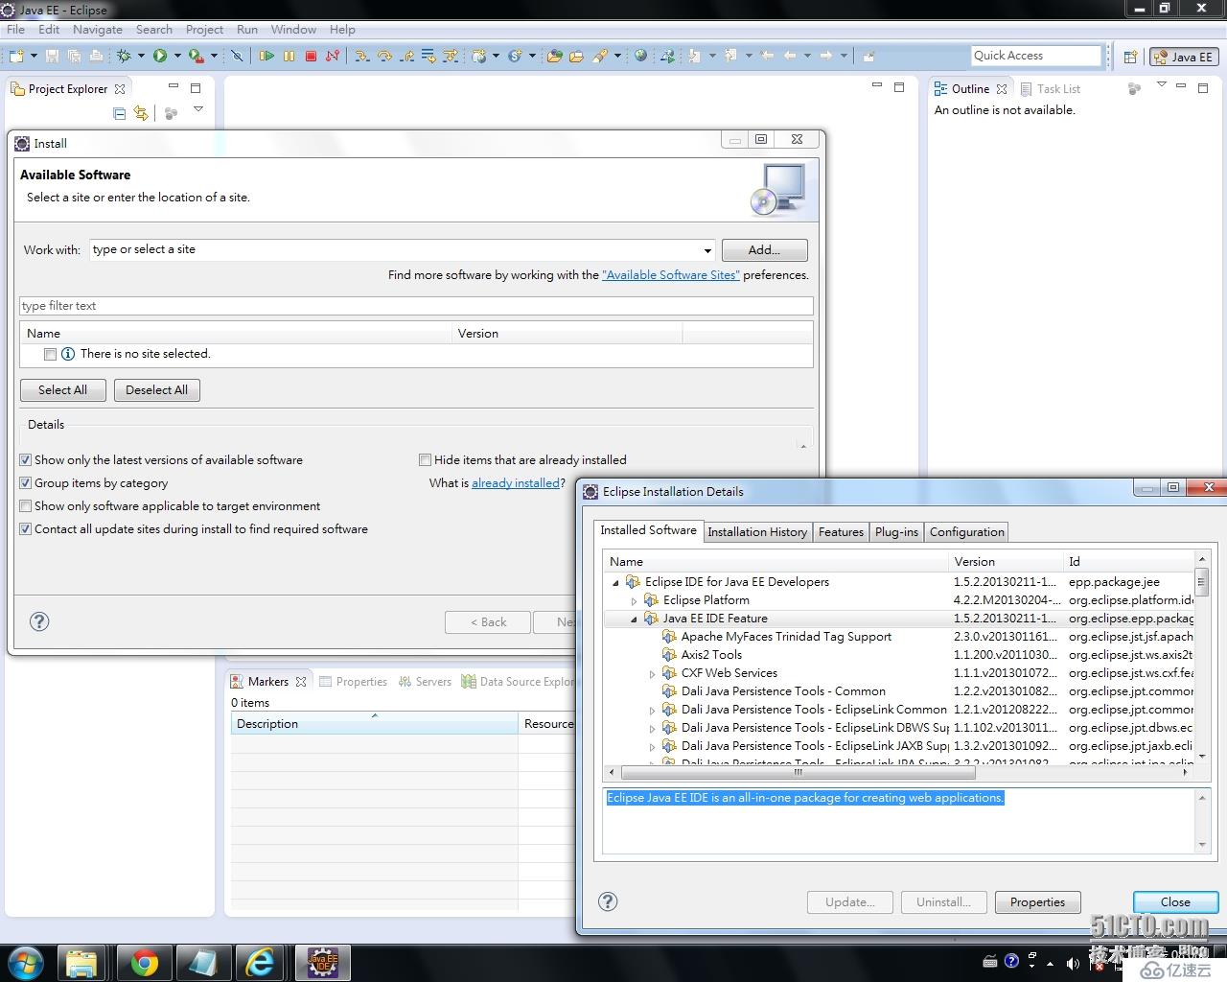Collapse the Java EE IDE Feature node
This screenshot has width=1227, height=982.
634,619
